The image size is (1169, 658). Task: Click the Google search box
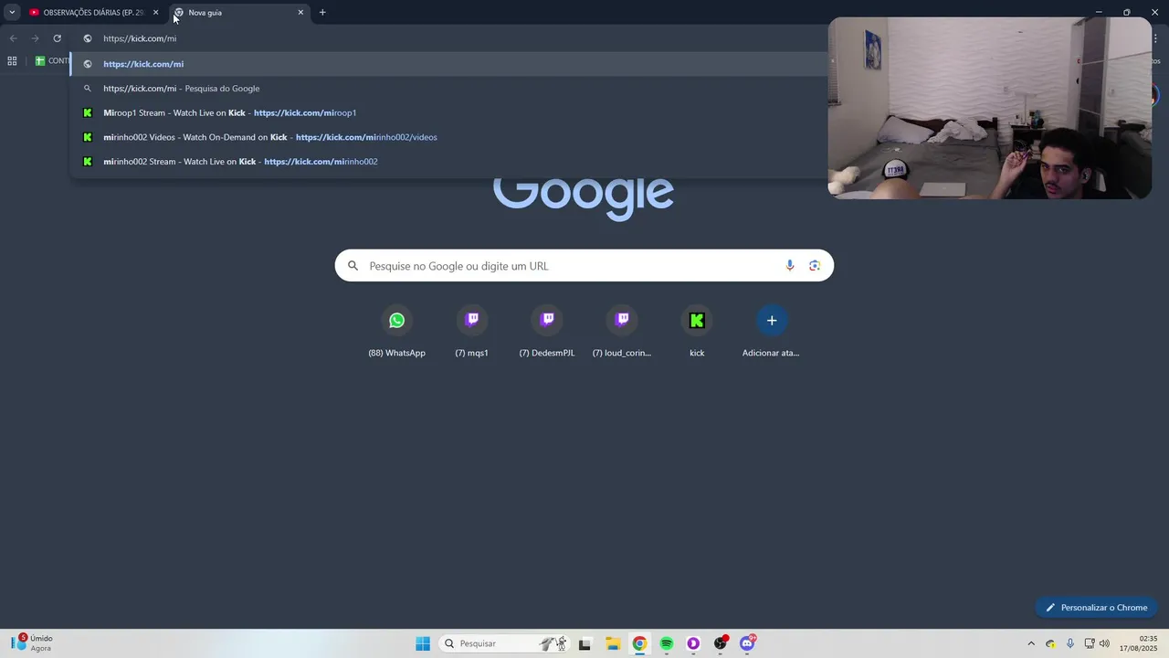pos(584,266)
